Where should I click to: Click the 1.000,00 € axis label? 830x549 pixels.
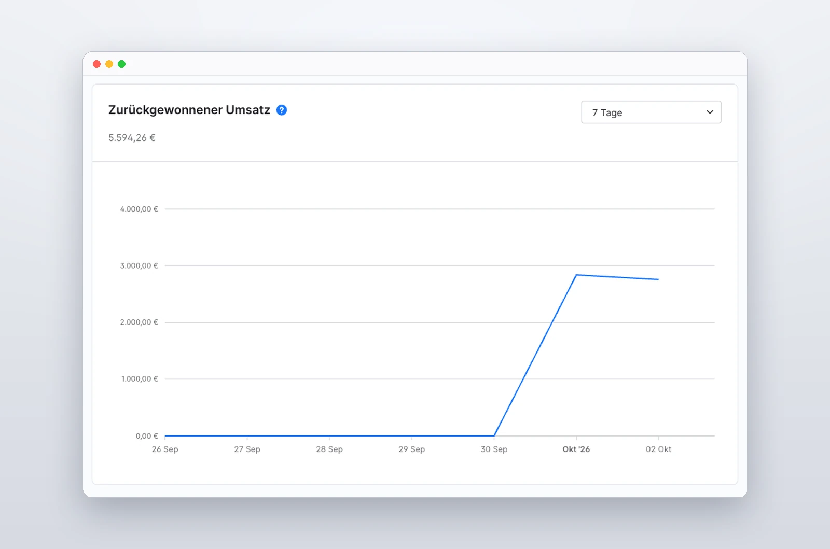tap(140, 378)
